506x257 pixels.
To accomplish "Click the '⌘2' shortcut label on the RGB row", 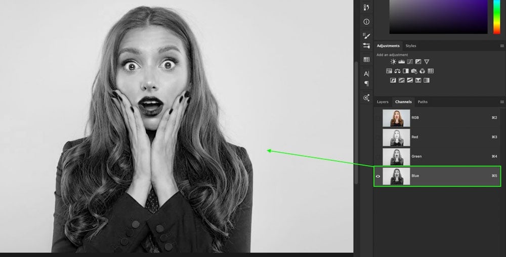I will tap(494, 118).
